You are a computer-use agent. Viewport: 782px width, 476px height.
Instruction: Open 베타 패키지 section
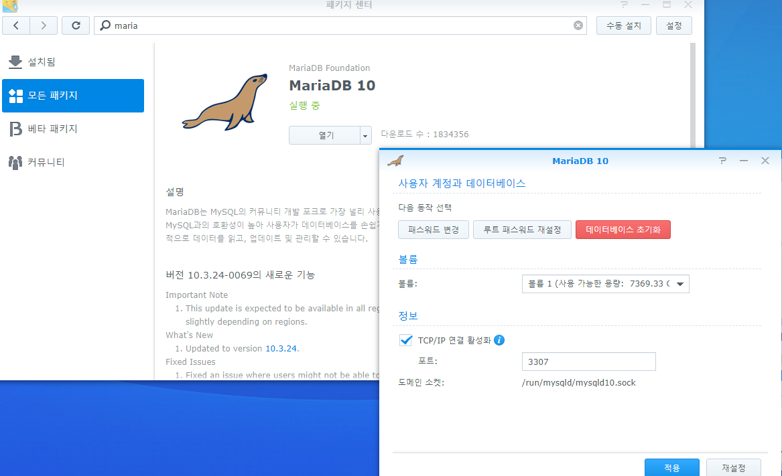[x=73, y=129]
